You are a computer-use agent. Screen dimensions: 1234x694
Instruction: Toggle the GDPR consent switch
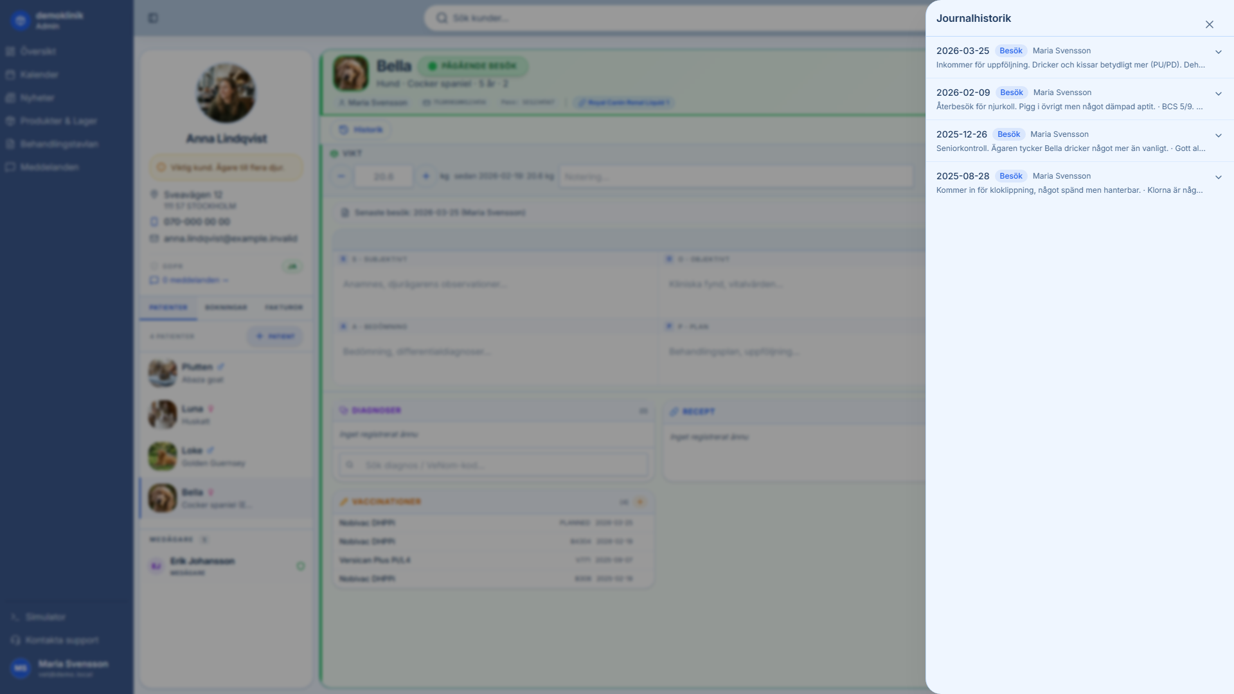(x=292, y=266)
